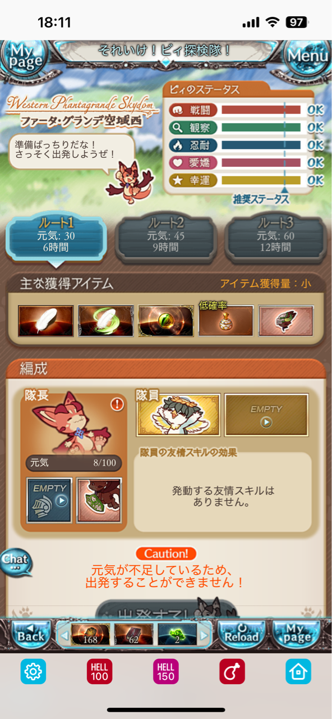Tap the green swirl feather item icon
332x719 pixels.
[x=106, y=321]
